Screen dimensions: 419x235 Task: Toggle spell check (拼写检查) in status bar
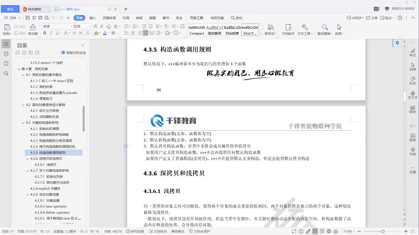coord(135,231)
